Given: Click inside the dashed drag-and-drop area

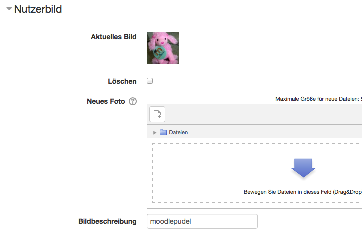Looking at the screenshot, I should coord(257,173).
